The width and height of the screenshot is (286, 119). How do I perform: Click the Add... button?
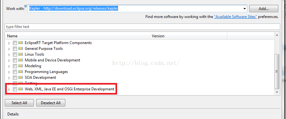click(263, 9)
